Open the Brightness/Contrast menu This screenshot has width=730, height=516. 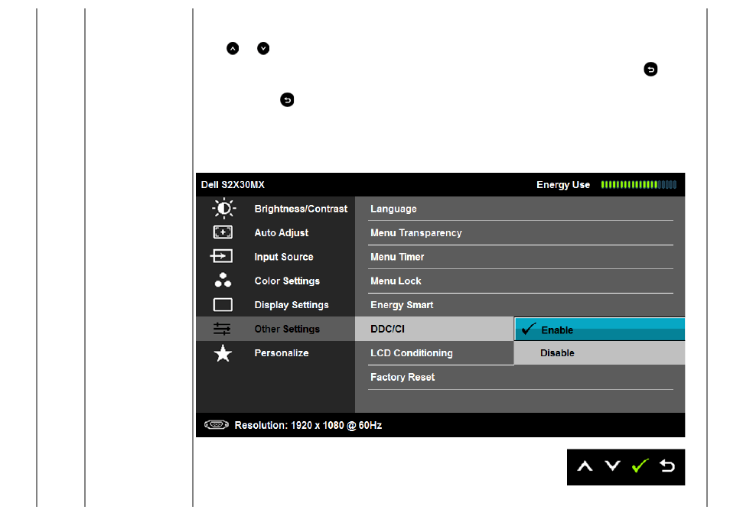click(275, 209)
